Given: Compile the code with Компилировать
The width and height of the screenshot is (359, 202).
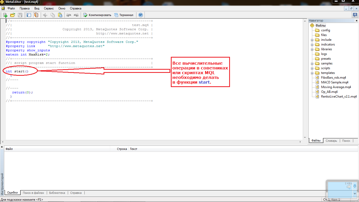Looking at the screenshot, I should [97, 15].
